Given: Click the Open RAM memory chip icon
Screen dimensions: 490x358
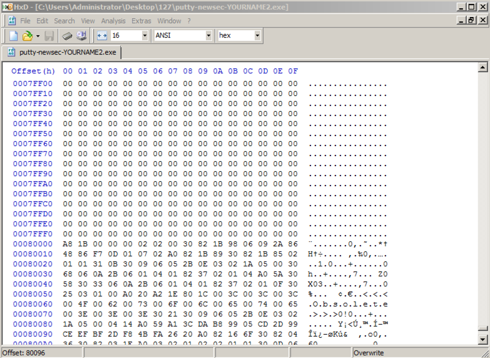Looking at the screenshot, I should tap(67, 36).
